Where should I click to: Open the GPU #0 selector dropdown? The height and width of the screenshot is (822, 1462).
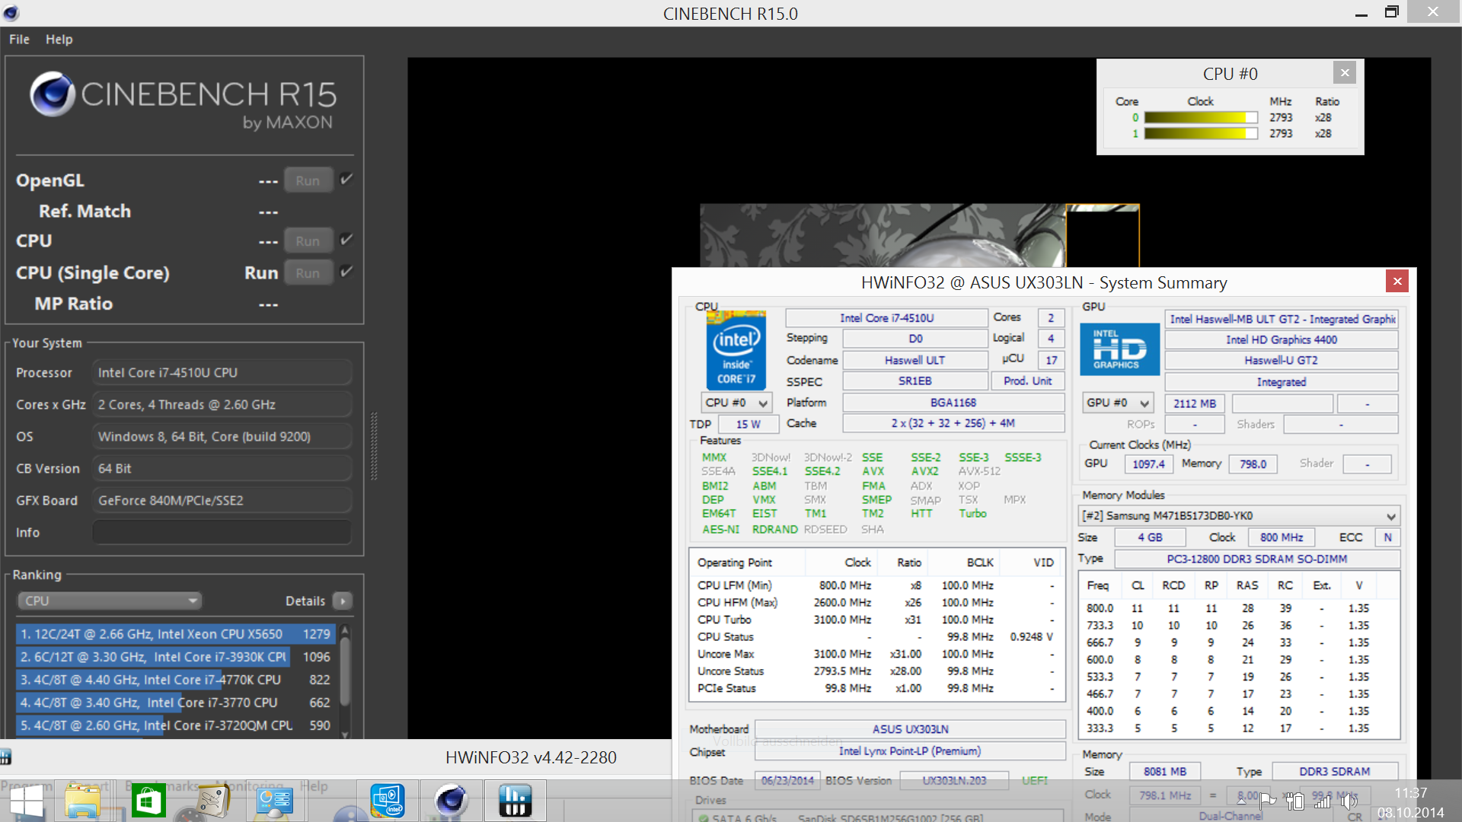tap(1117, 403)
